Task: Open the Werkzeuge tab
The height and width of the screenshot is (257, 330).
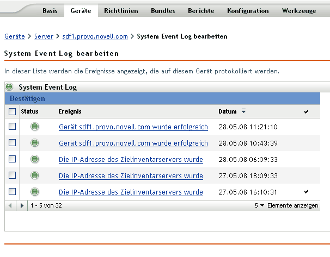Action: [x=299, y=11]
